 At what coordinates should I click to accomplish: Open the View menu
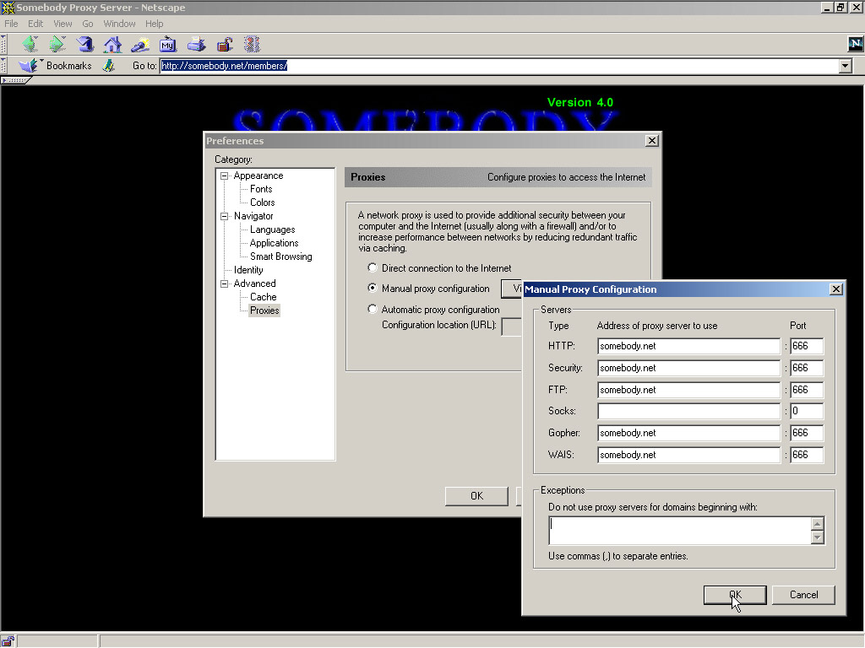tap(63, 24)
